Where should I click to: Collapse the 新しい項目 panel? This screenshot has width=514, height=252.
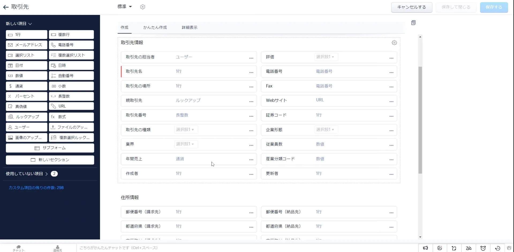(x=19, y=24)
